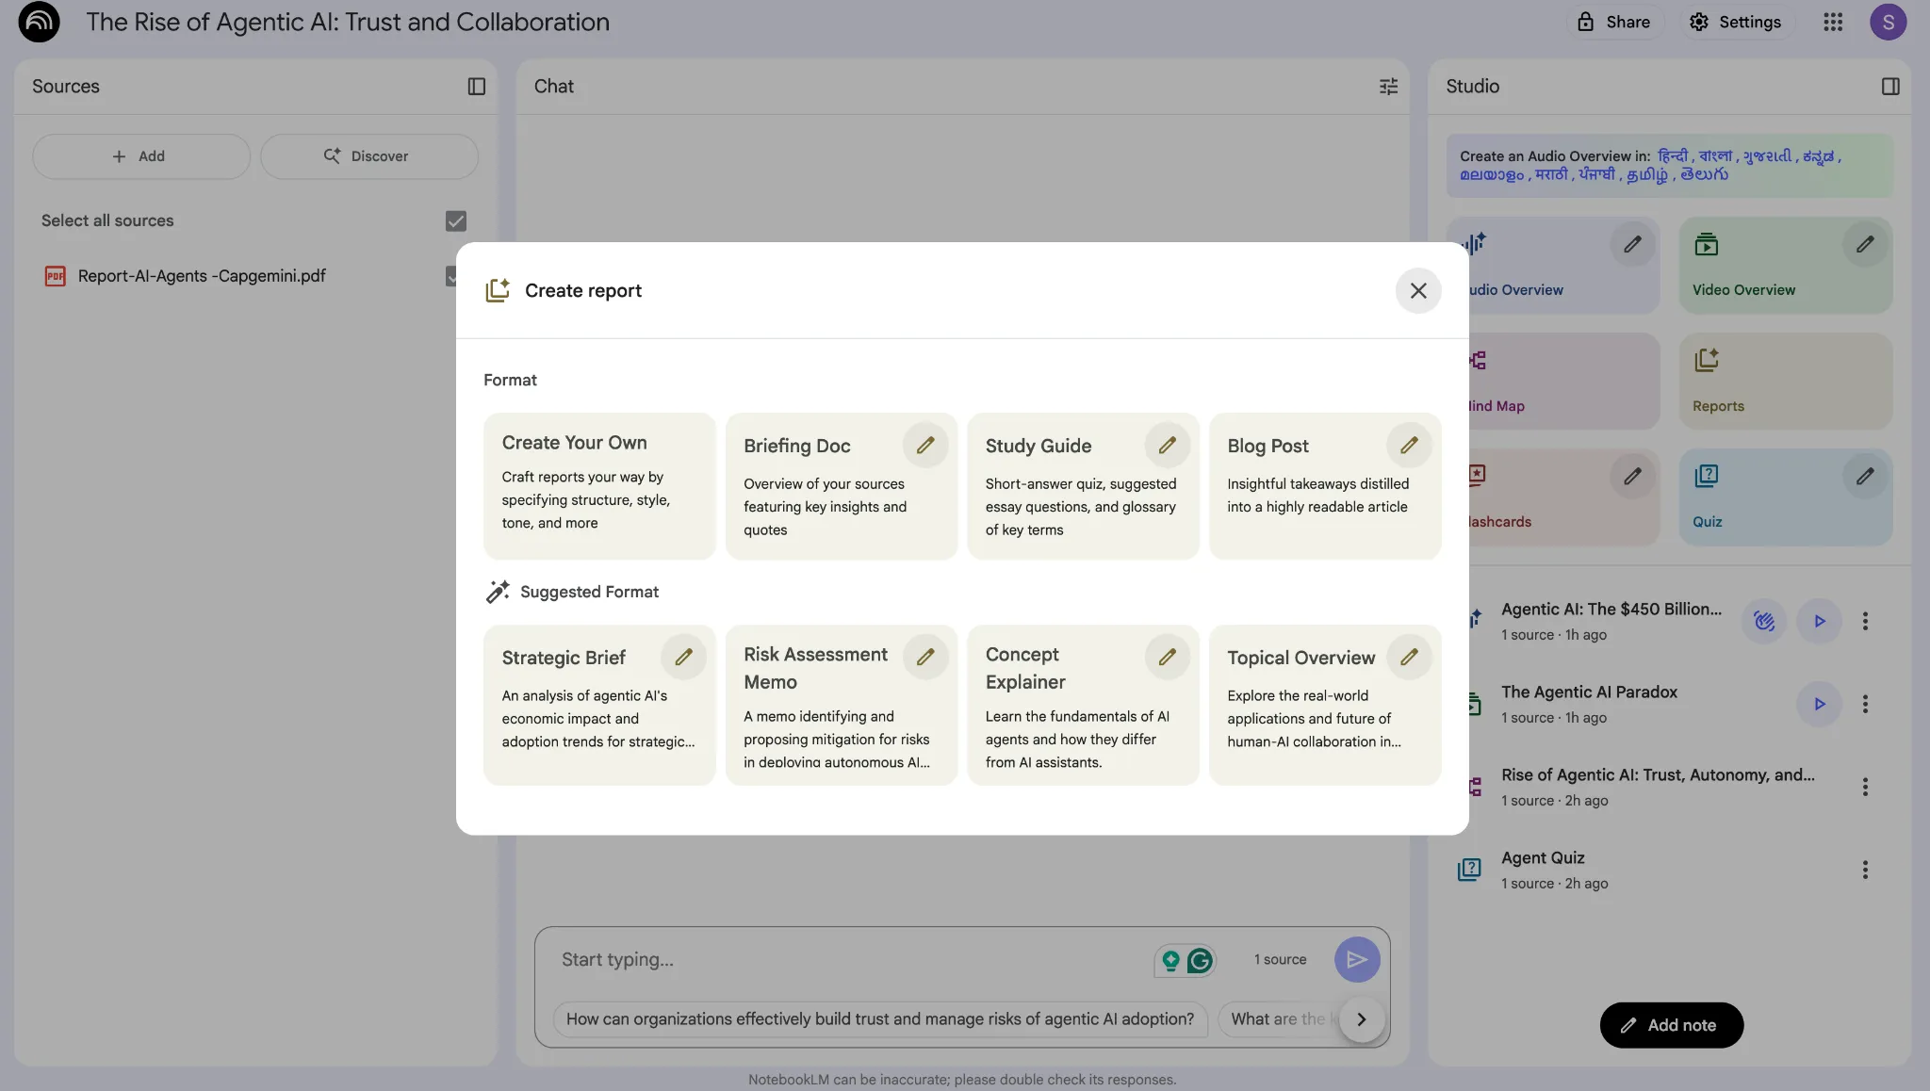Click the Risk Assessment Memo pencil icon
The width and height of the screenshot is (1930, 1091).
[925, 657]
